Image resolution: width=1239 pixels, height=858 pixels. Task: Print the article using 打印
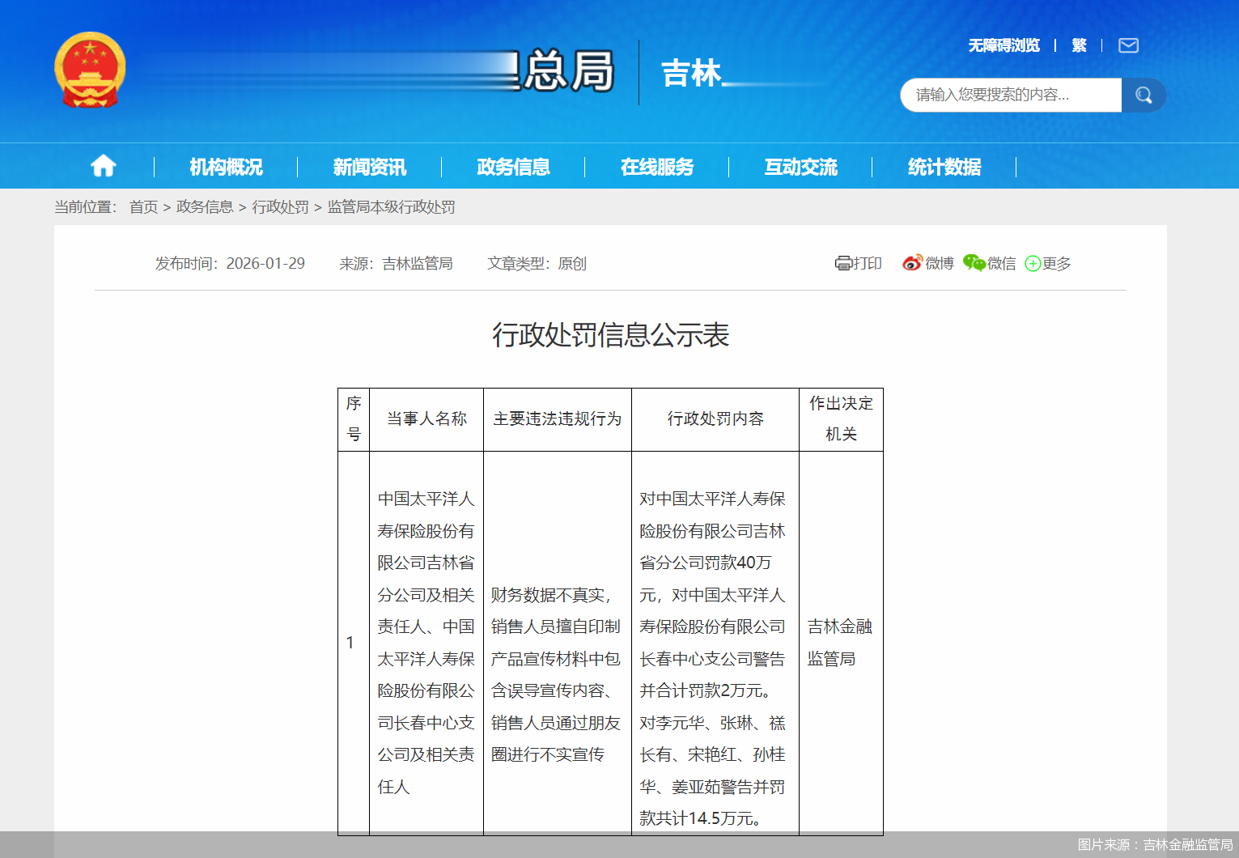point(859,263)
